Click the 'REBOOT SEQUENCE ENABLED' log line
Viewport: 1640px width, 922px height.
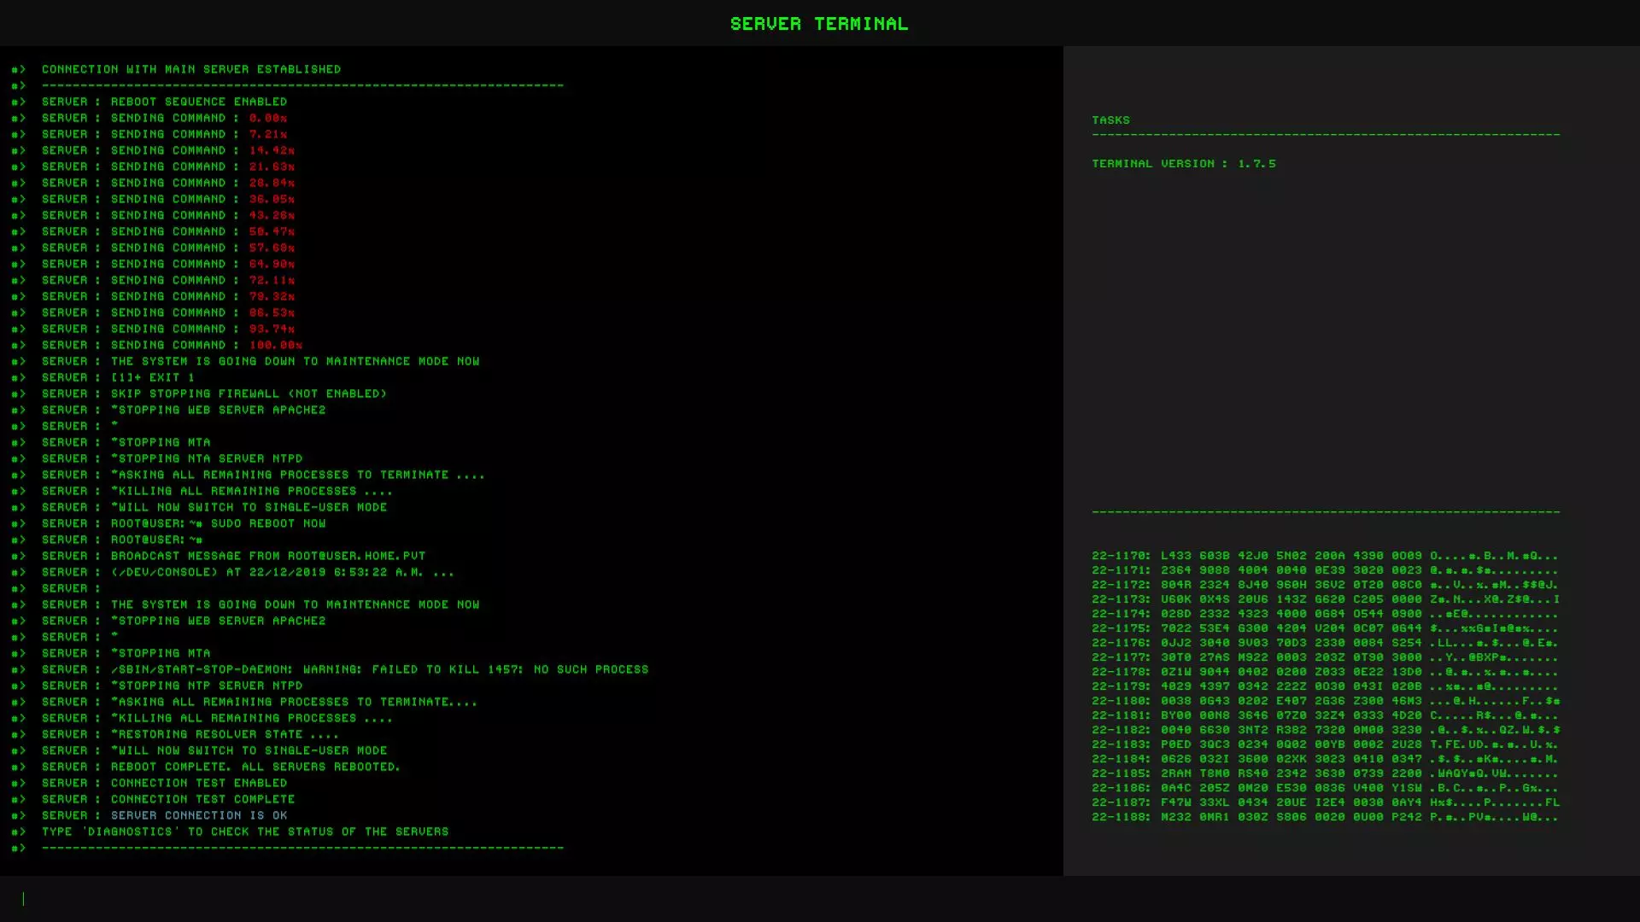point(198,102)
